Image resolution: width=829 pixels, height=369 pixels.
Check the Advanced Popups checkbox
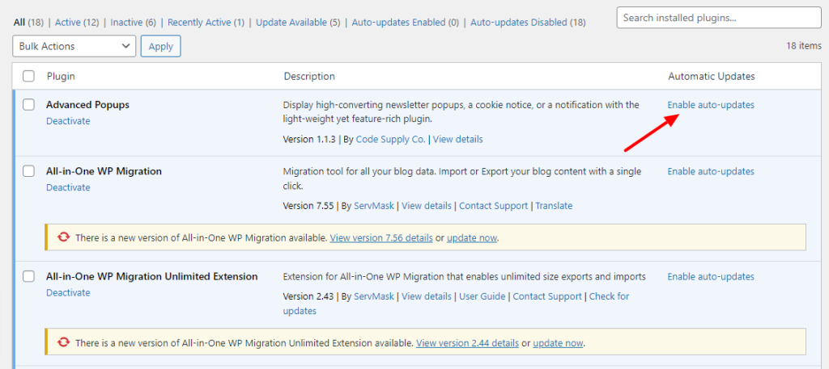28,104
